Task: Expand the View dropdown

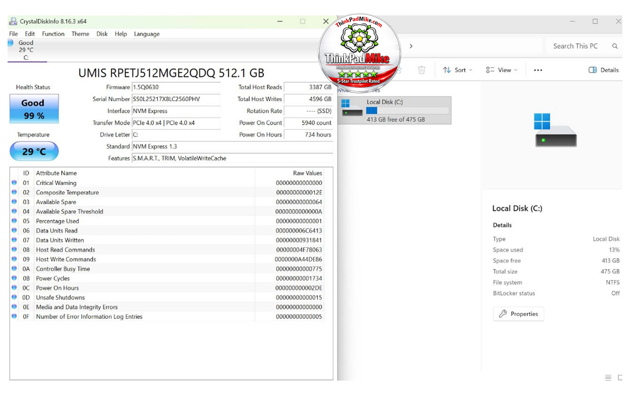Action: 502,70
